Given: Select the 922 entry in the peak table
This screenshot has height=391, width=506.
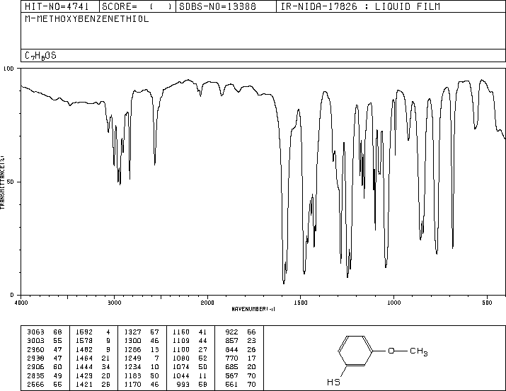Looking at the screenshot, I should point(231,332).
